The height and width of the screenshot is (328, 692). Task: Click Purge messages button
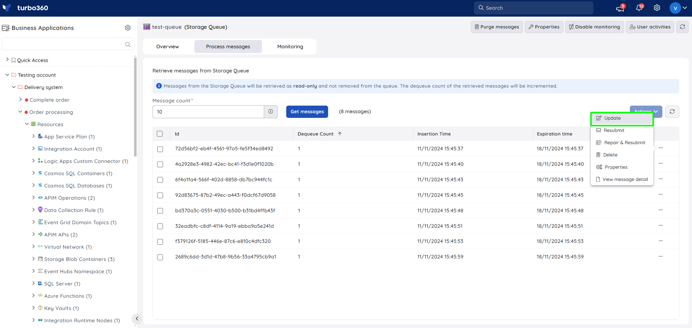point(497,27)
